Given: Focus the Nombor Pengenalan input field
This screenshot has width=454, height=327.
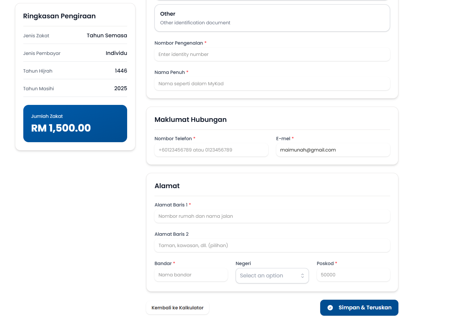Looking at the screenshot, I should point(272,54).
